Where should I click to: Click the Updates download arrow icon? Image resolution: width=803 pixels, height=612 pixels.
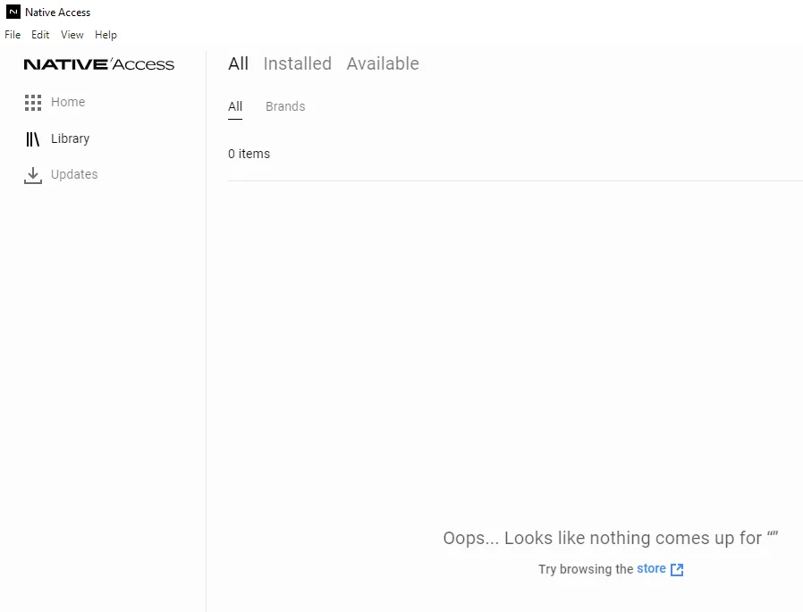pos(33,175)
